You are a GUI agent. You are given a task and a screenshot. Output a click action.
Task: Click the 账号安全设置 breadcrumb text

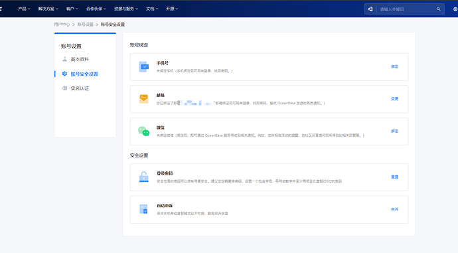(113, 25)
